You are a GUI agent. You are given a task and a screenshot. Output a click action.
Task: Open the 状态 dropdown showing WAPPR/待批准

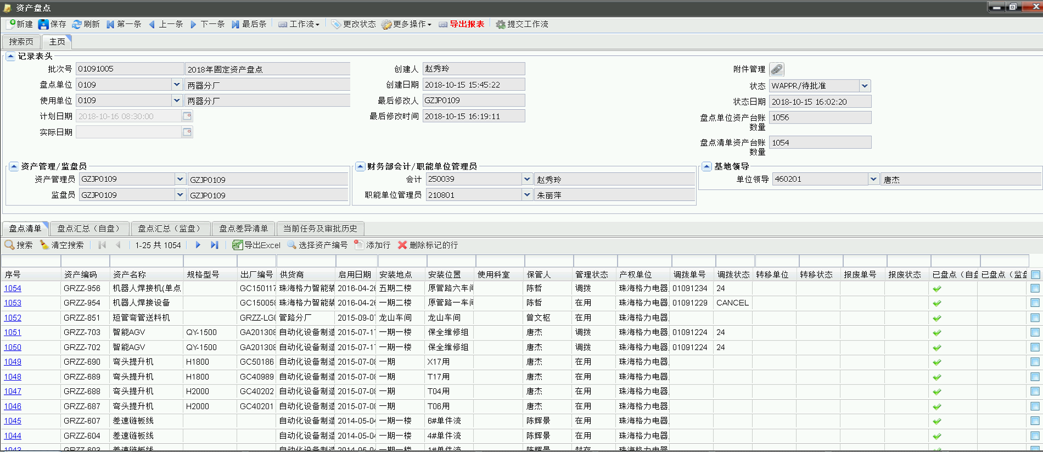pos(865,86)
